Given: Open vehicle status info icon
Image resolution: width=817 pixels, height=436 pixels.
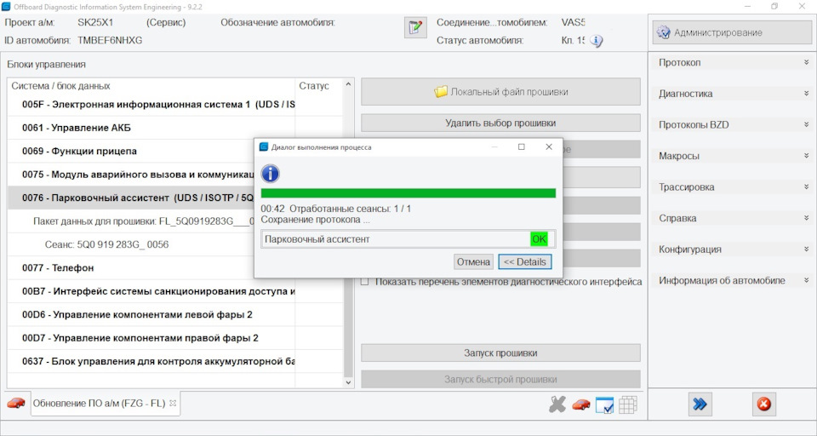Looking at the screenshot, I should click(x=596, y=41).
